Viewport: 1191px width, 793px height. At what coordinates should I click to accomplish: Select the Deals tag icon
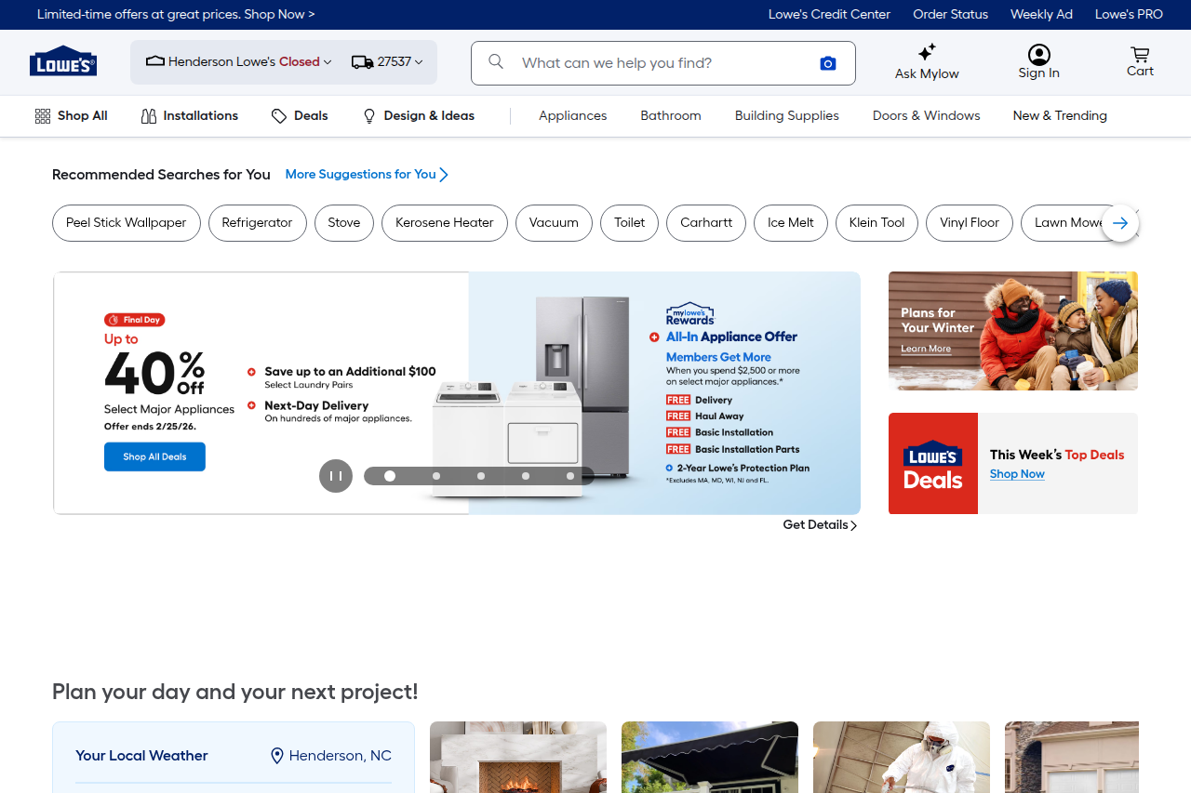point(279,115)
